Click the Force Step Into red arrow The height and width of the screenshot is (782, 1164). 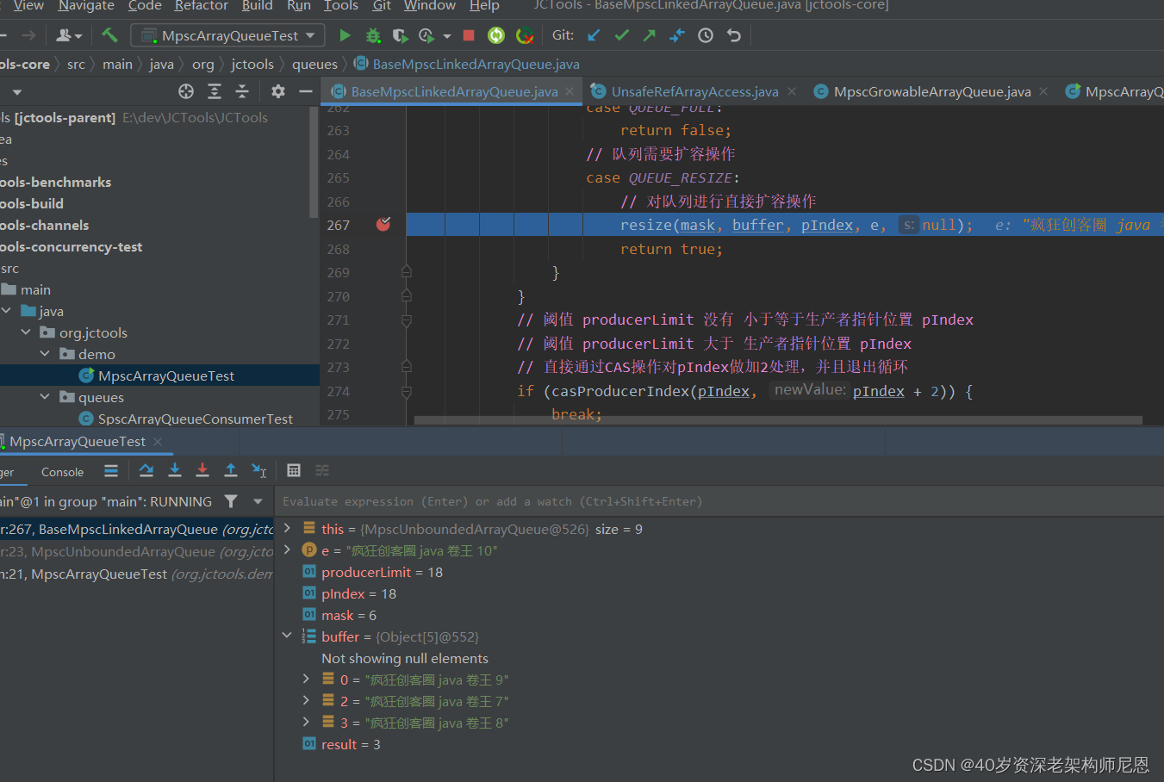tap(202, 470)
